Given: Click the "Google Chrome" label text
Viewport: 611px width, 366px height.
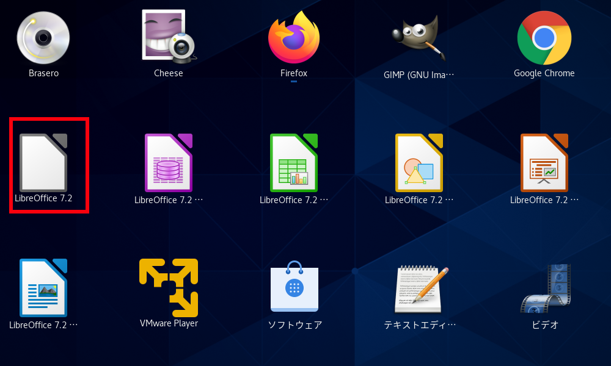Looking at the screenshot, I should click(x=544, y=73).
